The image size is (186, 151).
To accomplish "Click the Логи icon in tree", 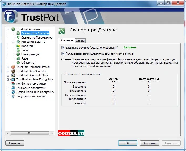I will pos(18,50).
